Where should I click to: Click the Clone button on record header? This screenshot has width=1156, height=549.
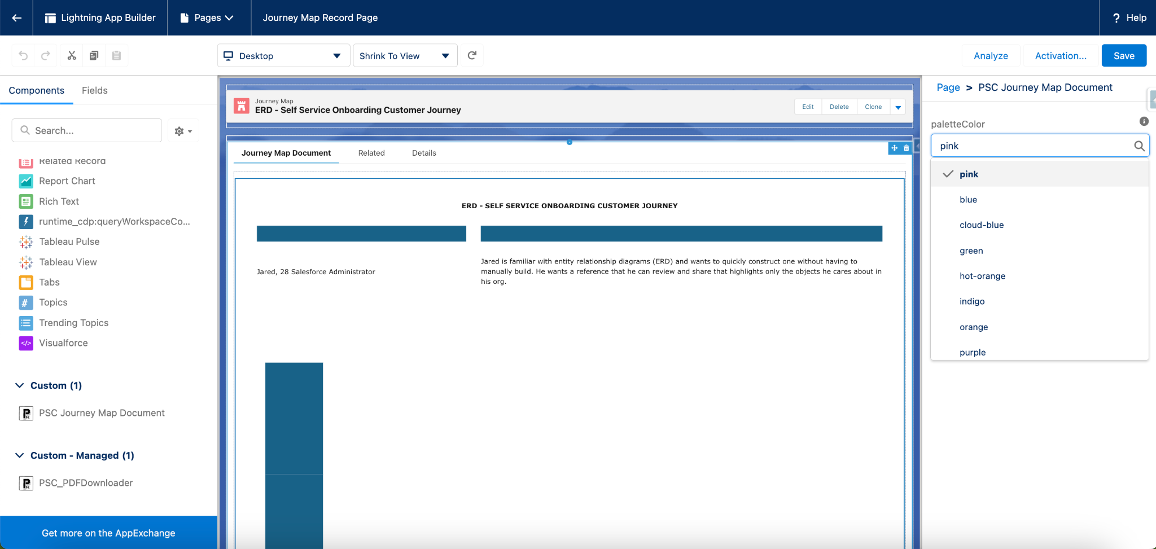click(x=873, y=107)
